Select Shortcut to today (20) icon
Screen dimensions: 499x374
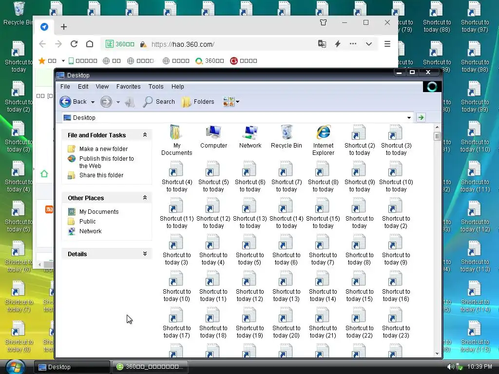pyautogui.click(x=287, y=323)
